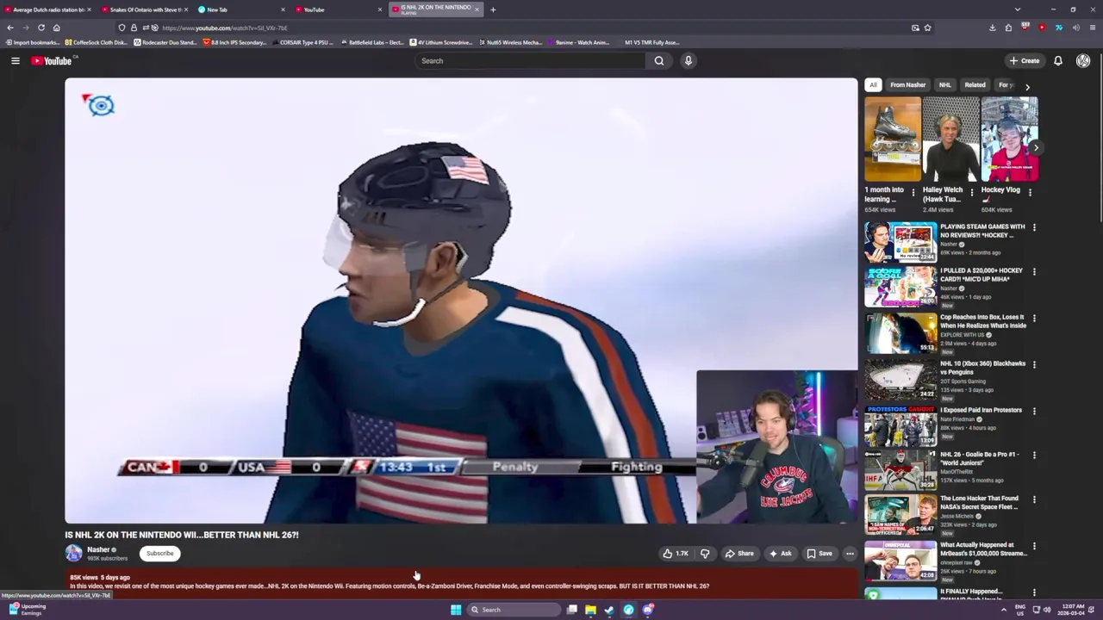This screenshot has height=620, width=1103.
Task: Click the search magnifier button
Action: [659, 60]
